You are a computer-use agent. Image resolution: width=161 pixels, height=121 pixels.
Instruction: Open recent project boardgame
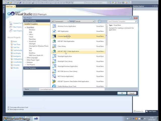pyautogui.click(x=17, y=56)
